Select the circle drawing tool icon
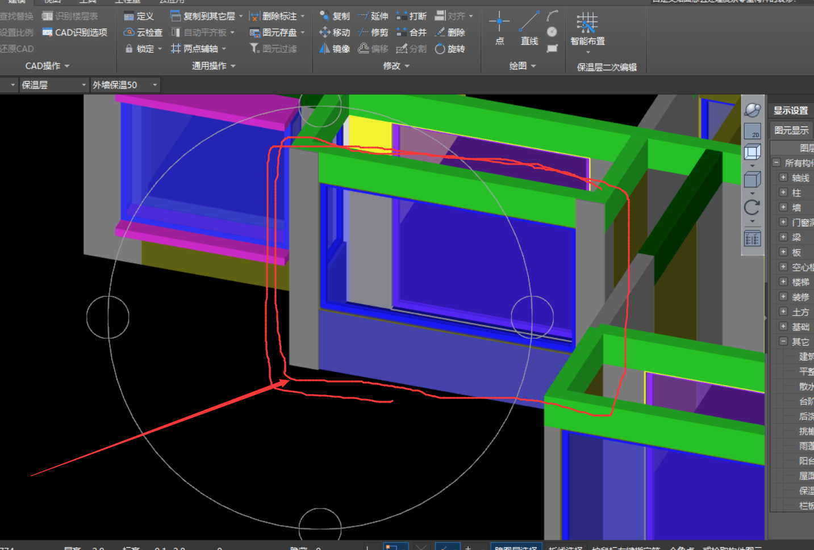Screen dimensions: 814x550 [x=552, y=32]
